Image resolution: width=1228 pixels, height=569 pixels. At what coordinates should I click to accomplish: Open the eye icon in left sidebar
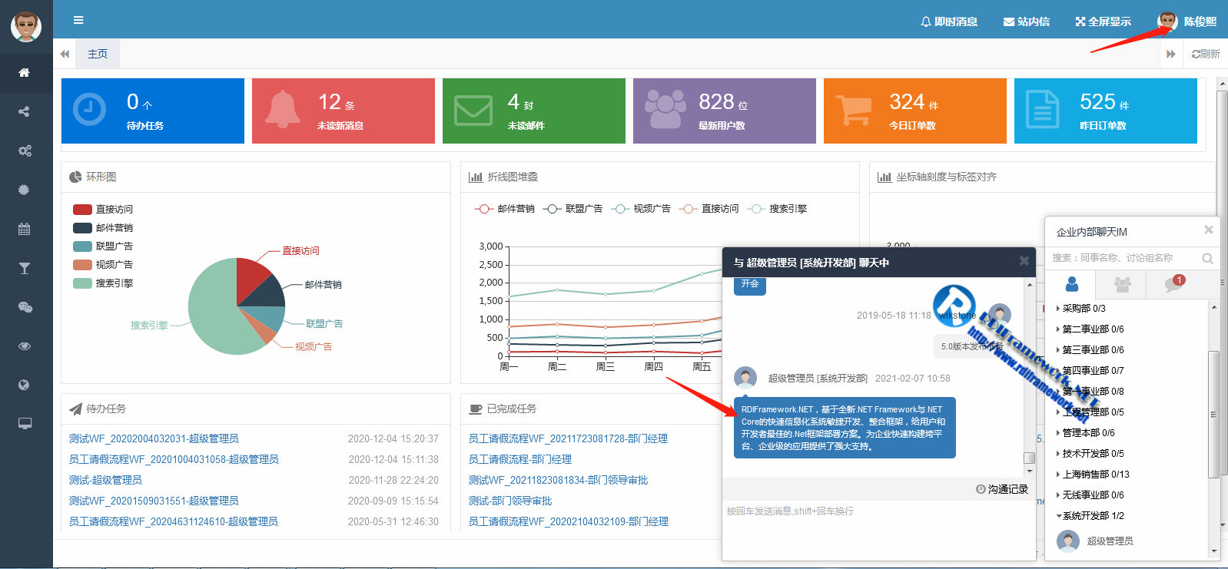pyautogui.click(x=25, y=346)
